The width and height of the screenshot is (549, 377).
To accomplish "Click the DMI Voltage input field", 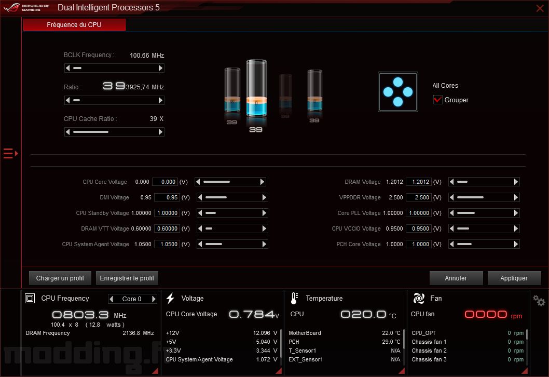I will point(167,197).
